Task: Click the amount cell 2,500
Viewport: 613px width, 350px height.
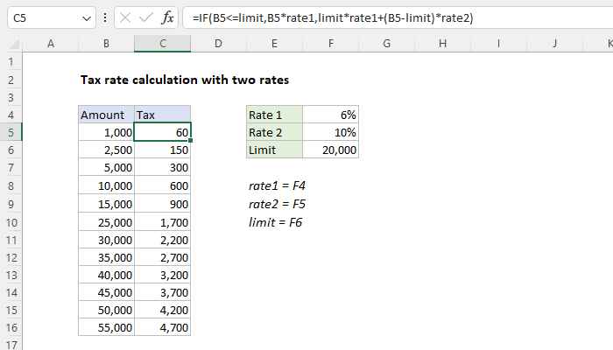Action: tap(106, 150)
